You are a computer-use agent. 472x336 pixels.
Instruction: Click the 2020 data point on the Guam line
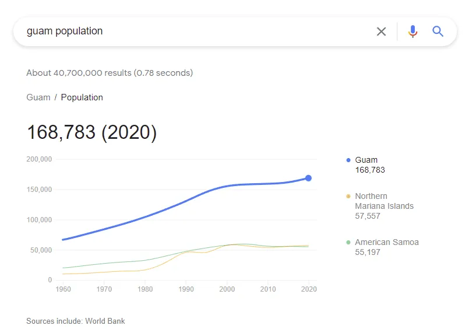click(x=308, y=177)
